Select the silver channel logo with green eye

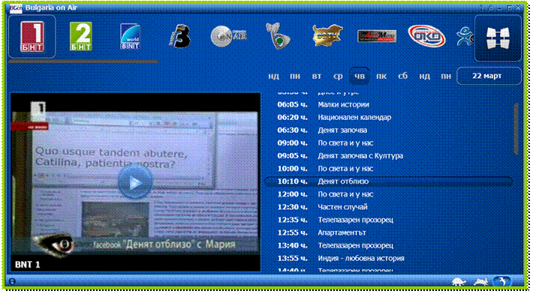pos(278,36)
